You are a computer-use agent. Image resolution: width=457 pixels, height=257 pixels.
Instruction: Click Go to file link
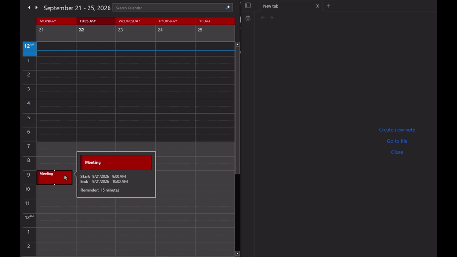(397, 141)
